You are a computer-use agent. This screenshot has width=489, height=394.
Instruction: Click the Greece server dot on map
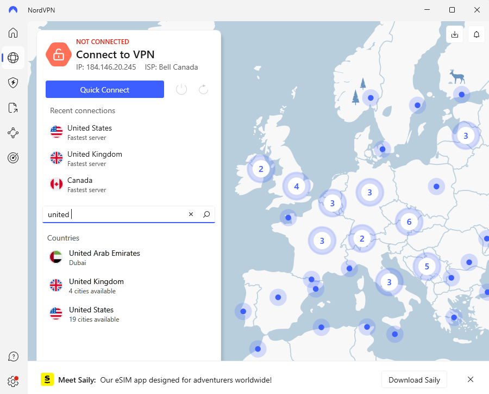coord(454,317)
